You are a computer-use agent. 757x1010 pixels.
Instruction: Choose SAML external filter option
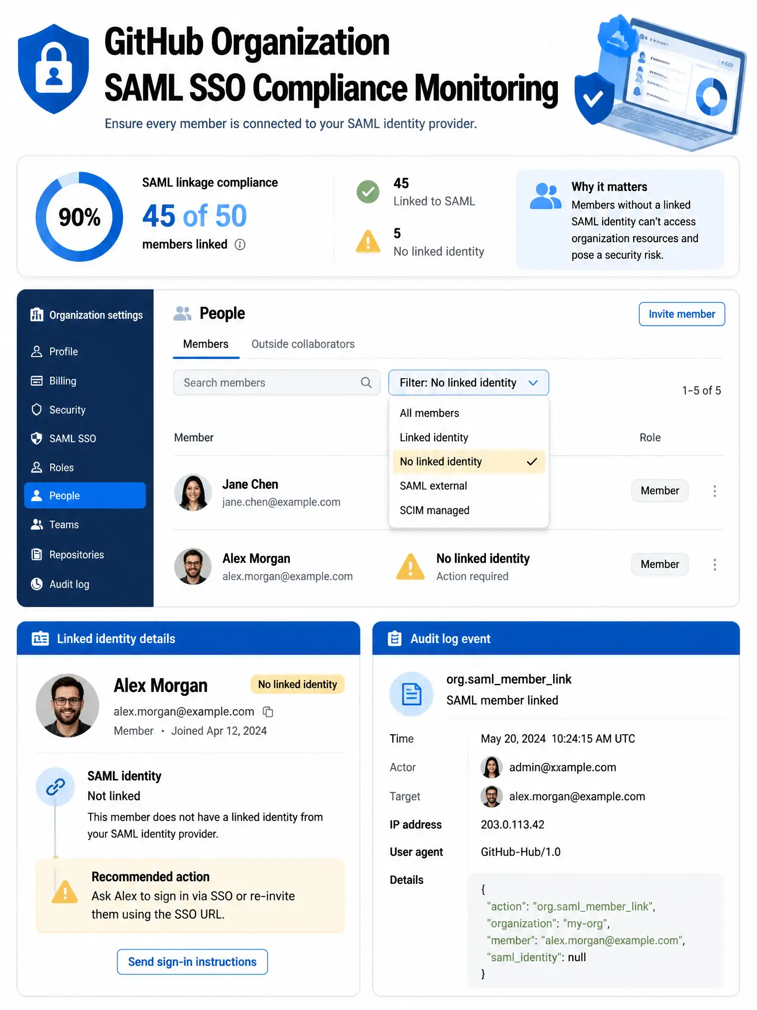(x=469, y=486)
